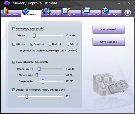Click the Right-click the checkbox hint text
135x114 pixels.
tap(49, 51)
